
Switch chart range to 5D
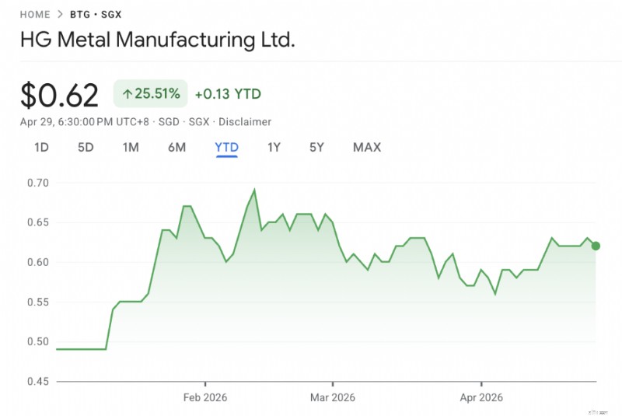coord(86,148)
